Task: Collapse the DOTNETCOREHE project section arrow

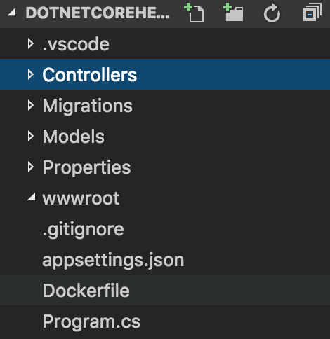Action: click(12, 12)
